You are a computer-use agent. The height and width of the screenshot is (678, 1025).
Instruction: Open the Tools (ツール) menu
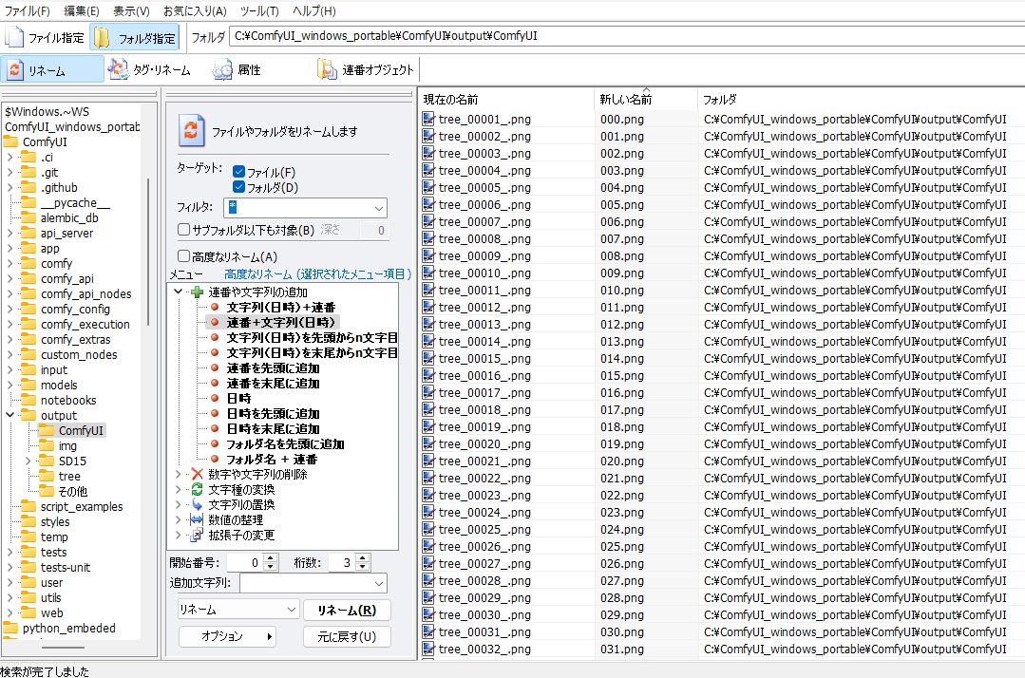tap(259, 11)
